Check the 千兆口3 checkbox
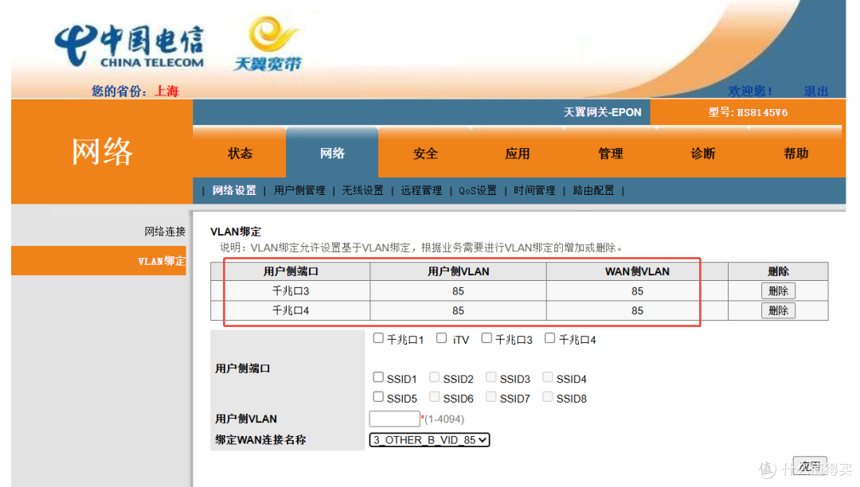Image resolution: width=860 pixels, height=487 pixels. click(x=486, y=338)
